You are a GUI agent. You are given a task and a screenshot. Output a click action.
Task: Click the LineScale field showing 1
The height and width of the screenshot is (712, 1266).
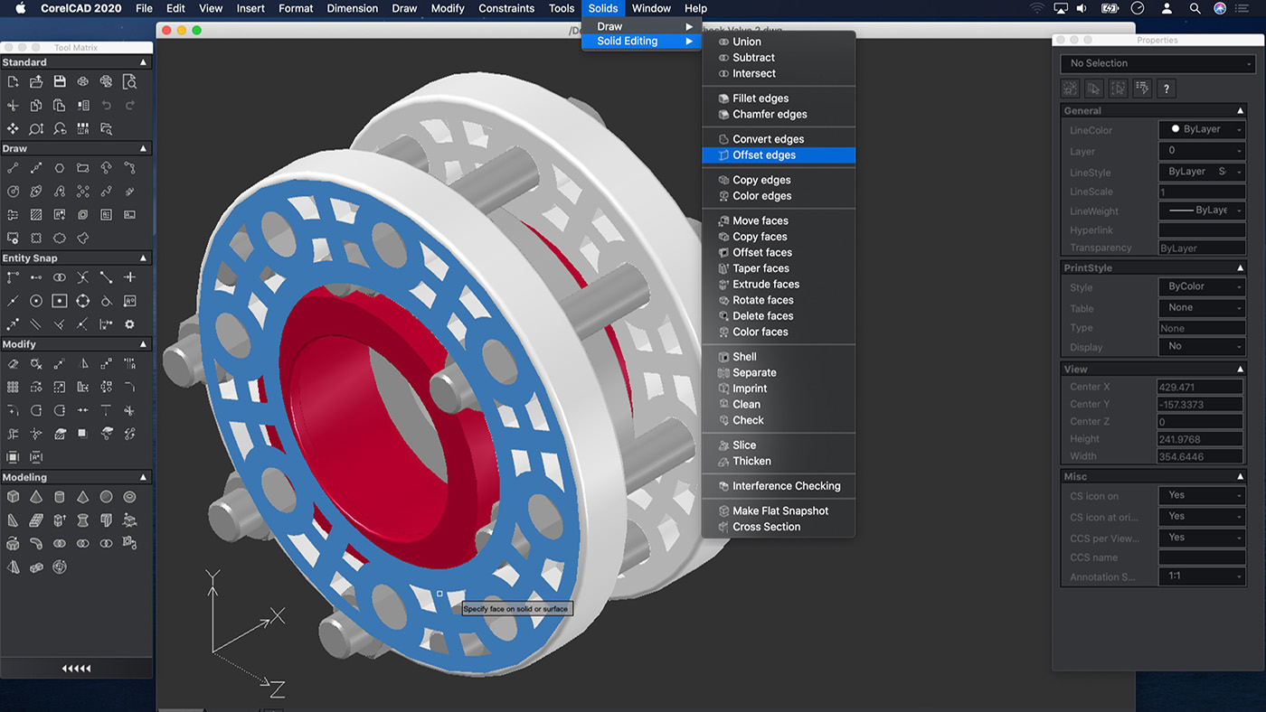pyautogui.click(x=1202, y=192)
